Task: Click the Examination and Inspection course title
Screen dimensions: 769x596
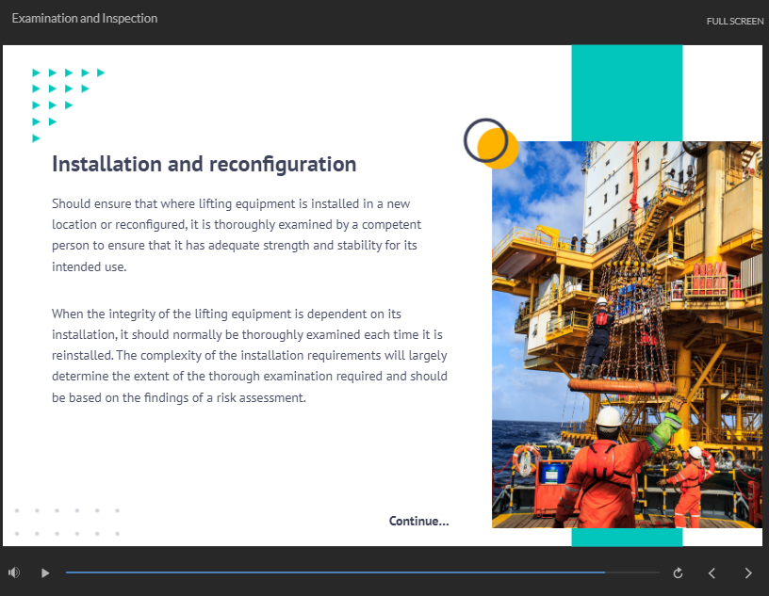Action: tap(85, 19)
